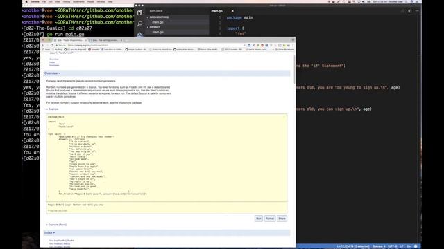Open the Apple menu
The height and width of the screenshot is (249, 444).
(26, 1)
